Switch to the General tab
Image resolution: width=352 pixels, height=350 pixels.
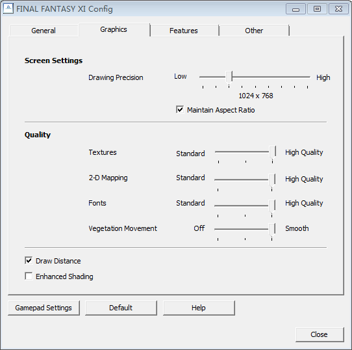44,31
